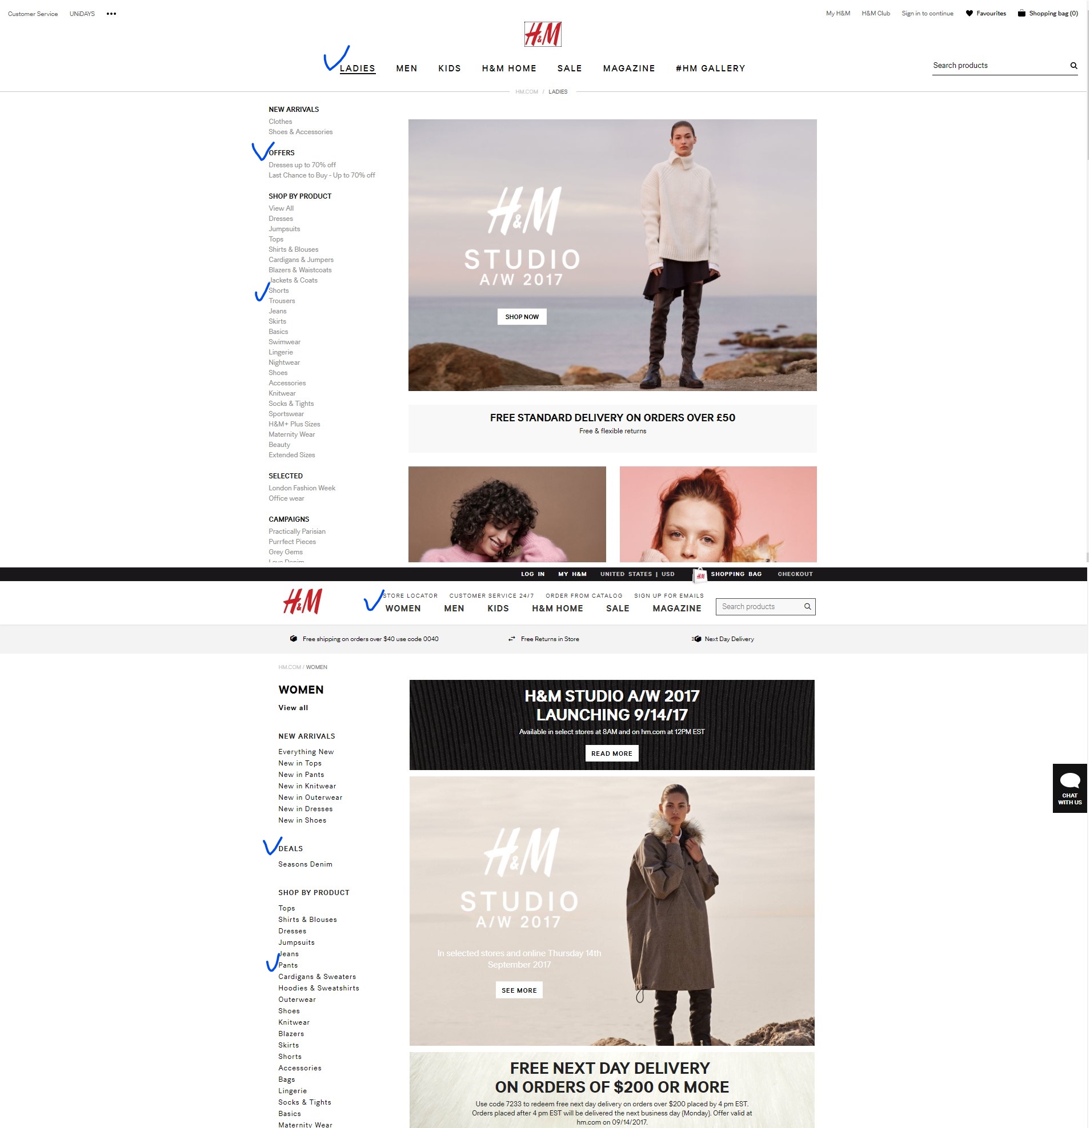The width and height of the screenshot is (1090, 1128).
Task: Open the UNiDAYS link
Action: pos(82,14)
